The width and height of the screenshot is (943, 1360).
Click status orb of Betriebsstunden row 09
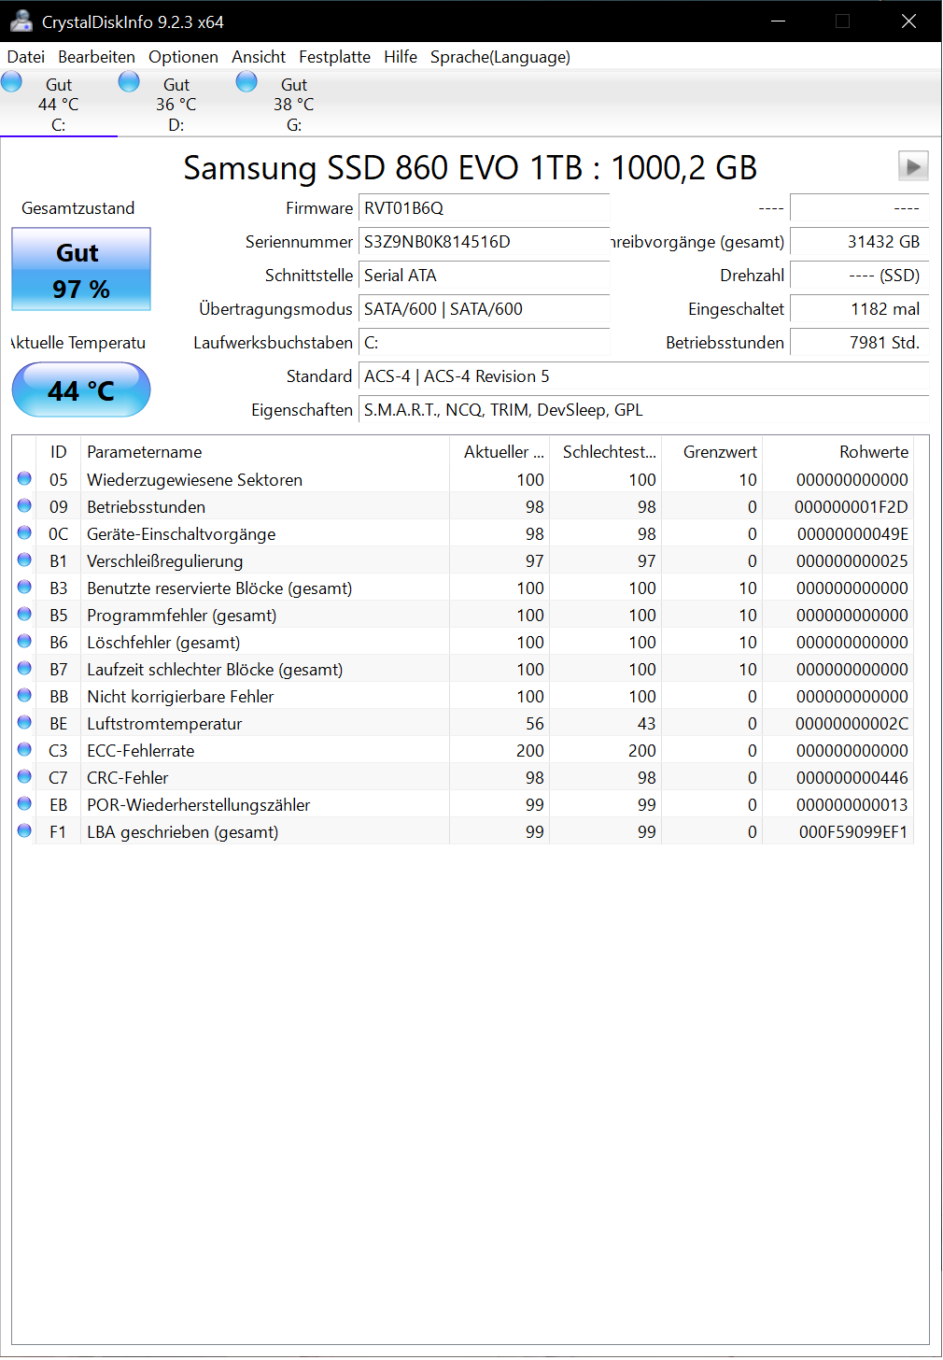pyautogui.click(x=24, y=505)
